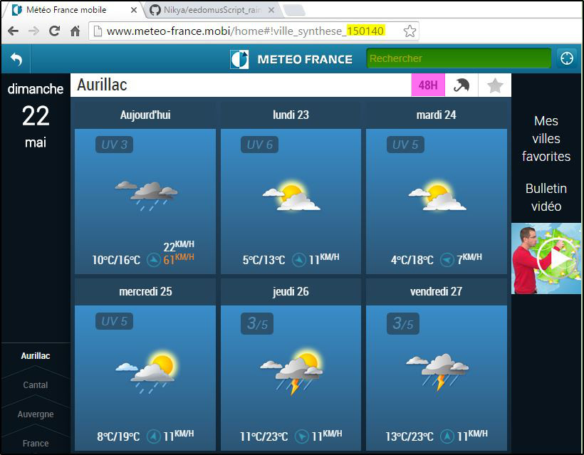Click the 4°C/18°C temperature text
The image size is (584, 455).
pos(412,260)
